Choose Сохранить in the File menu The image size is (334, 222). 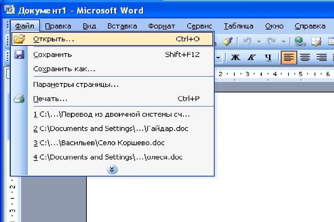tap(112, 55)
